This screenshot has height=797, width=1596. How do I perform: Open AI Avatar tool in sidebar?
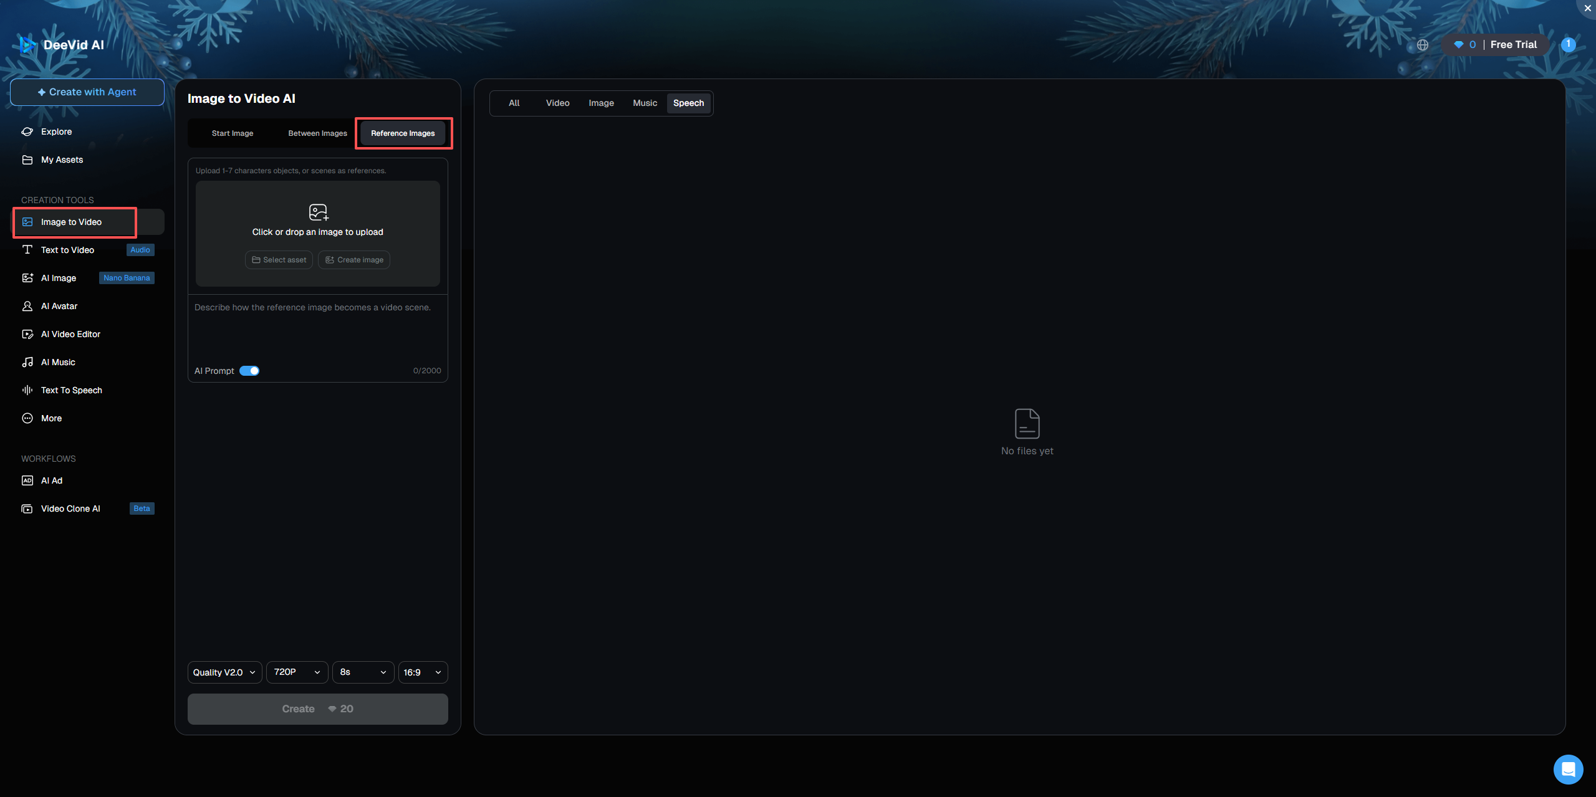[59, 306]
